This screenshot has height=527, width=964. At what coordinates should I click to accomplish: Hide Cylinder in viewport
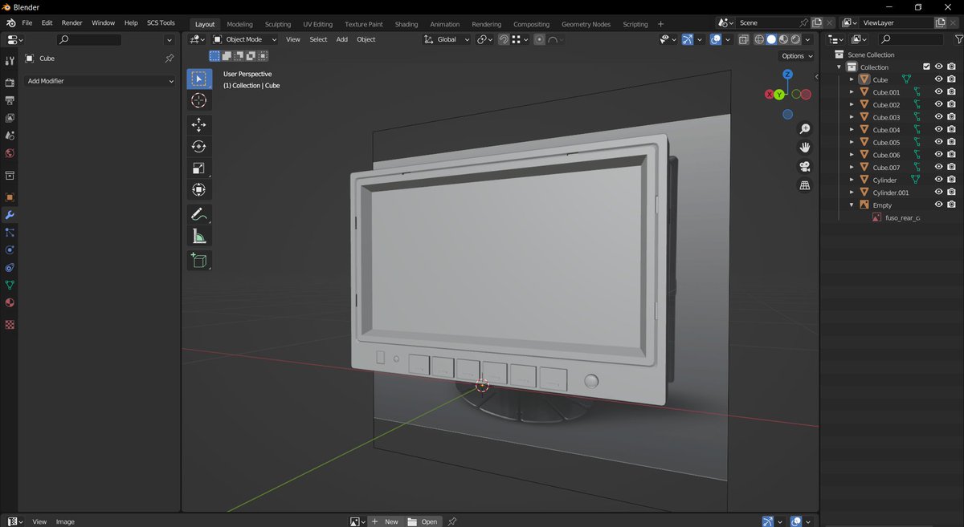tap(938, 180)
